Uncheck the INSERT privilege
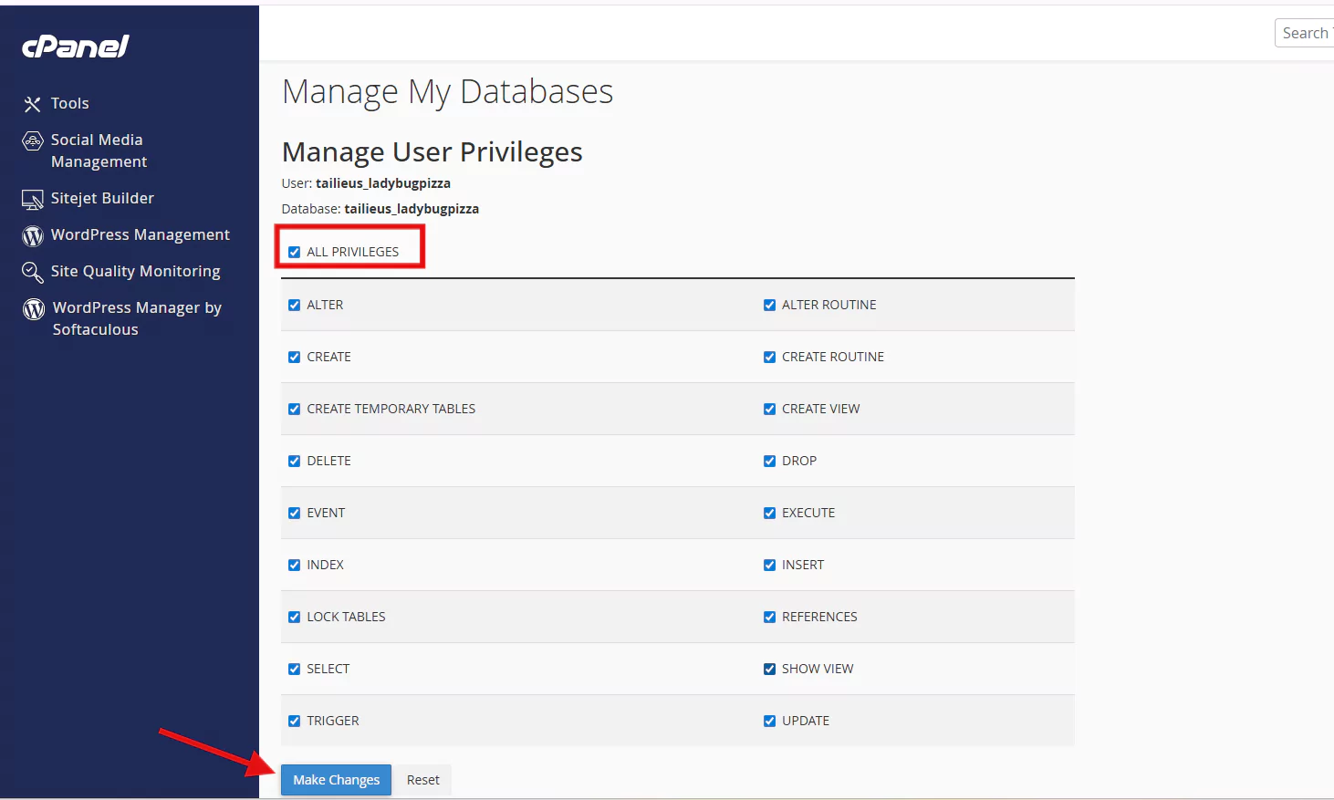This screenshot has width=1334, height=800. [769, 565]
